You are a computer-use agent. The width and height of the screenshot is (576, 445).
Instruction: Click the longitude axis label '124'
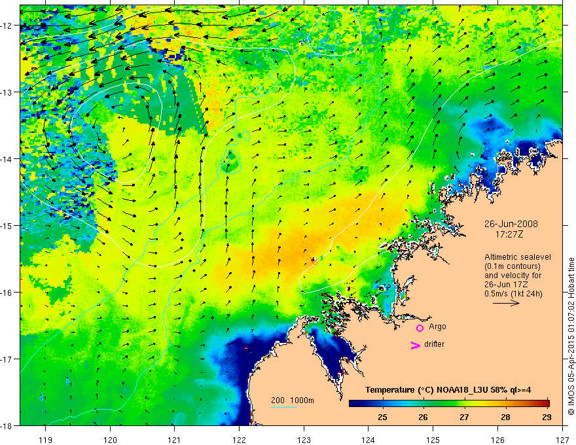point(369,440)
